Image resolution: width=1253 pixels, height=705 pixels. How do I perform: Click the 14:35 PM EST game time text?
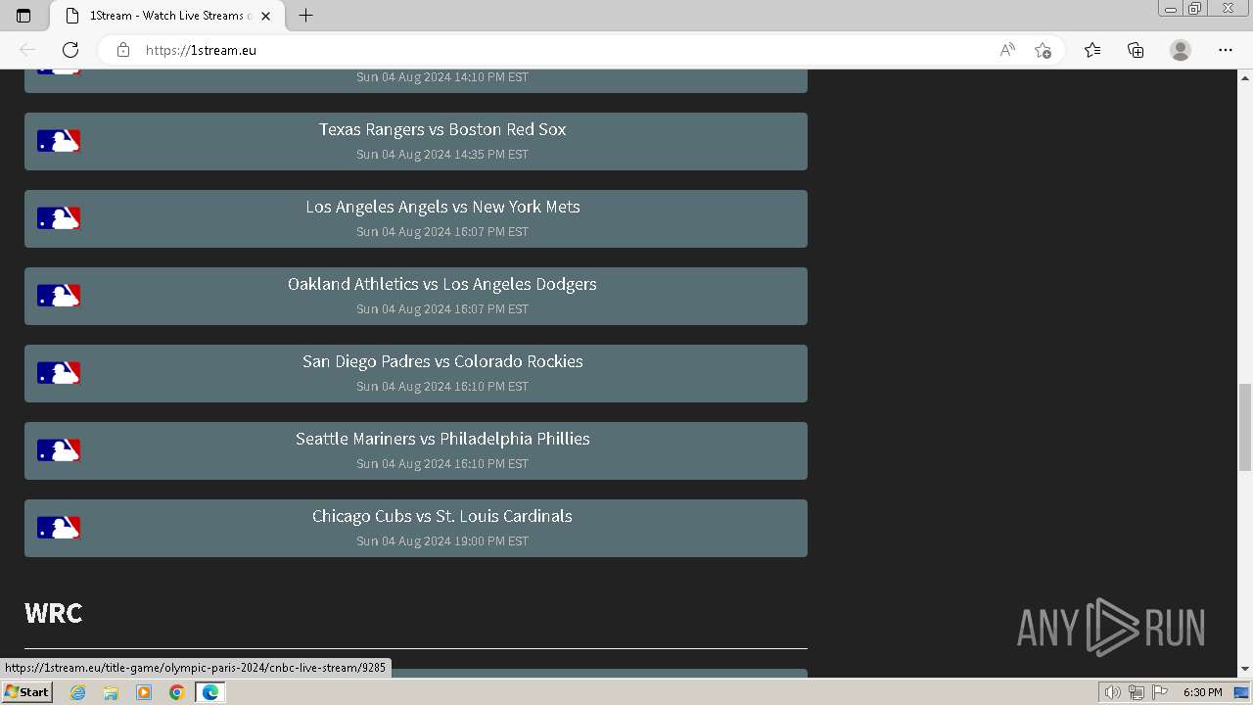442,155
